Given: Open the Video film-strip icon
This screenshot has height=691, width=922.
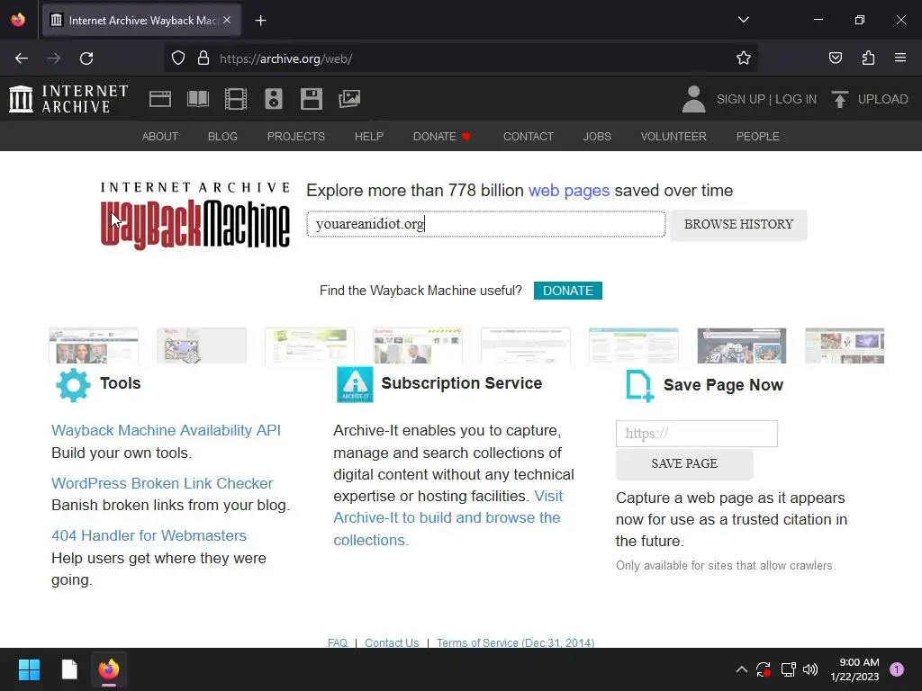Looking at the screenshot, I should point(236,99).
